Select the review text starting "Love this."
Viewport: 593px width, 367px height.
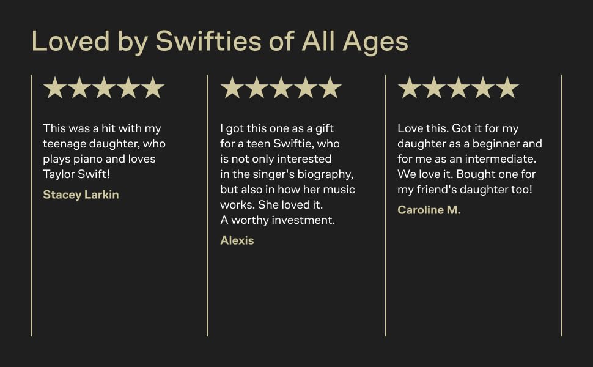click(x=470, y=159)
